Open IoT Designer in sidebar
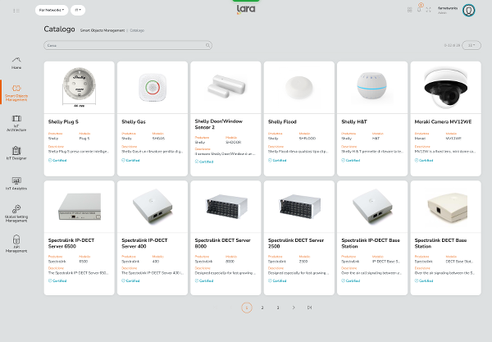Image resolution: width=492 pixels, height=342 pixels. coord(16,153)
